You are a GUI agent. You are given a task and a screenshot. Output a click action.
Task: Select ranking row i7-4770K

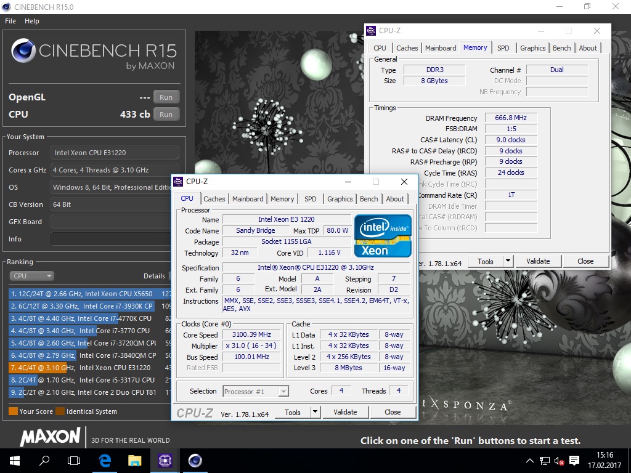[x=89, y=318]
